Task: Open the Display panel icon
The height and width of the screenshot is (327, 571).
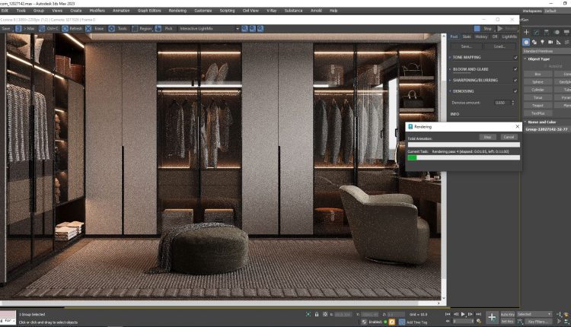Action: (566, 32)
